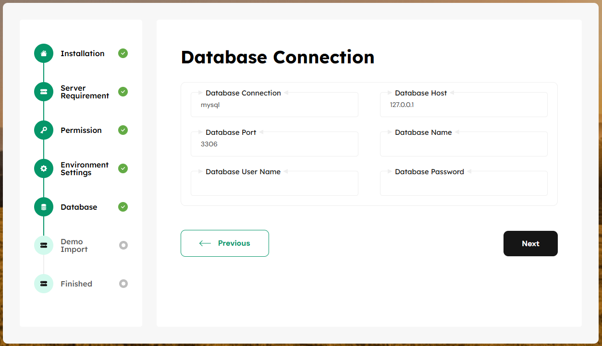602x346 pixels.
Task: Select the Database Password field
Action: tap(463, 185)
